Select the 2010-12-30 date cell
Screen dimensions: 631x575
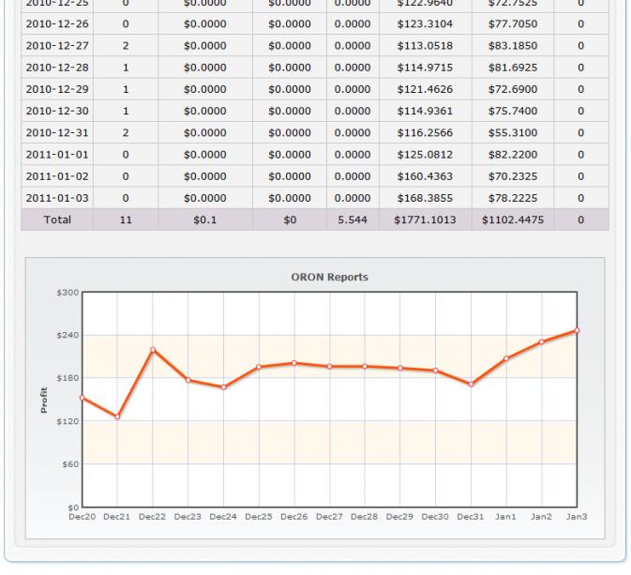point(57,111)
